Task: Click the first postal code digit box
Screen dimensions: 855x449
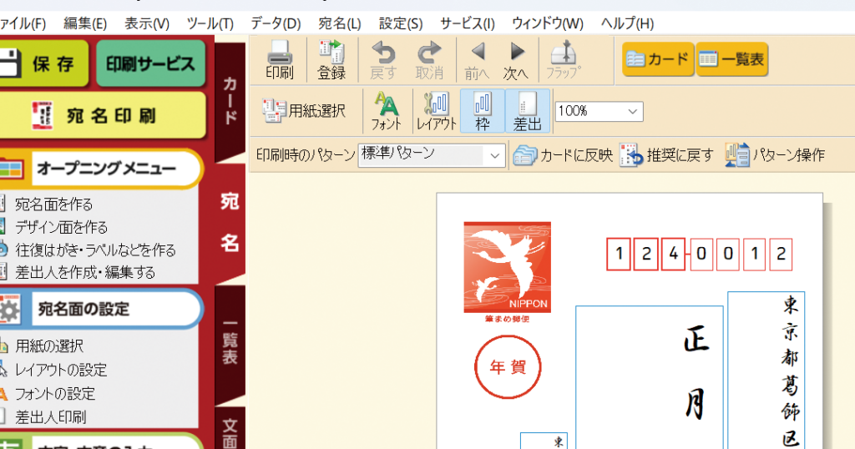Action: (618, 254)
